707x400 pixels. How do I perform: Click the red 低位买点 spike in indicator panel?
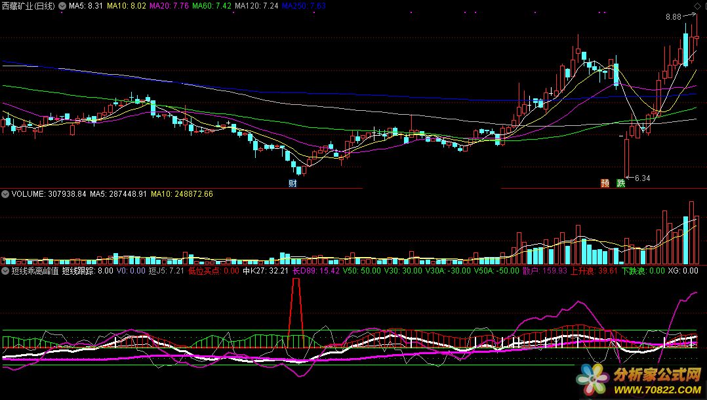296,311
